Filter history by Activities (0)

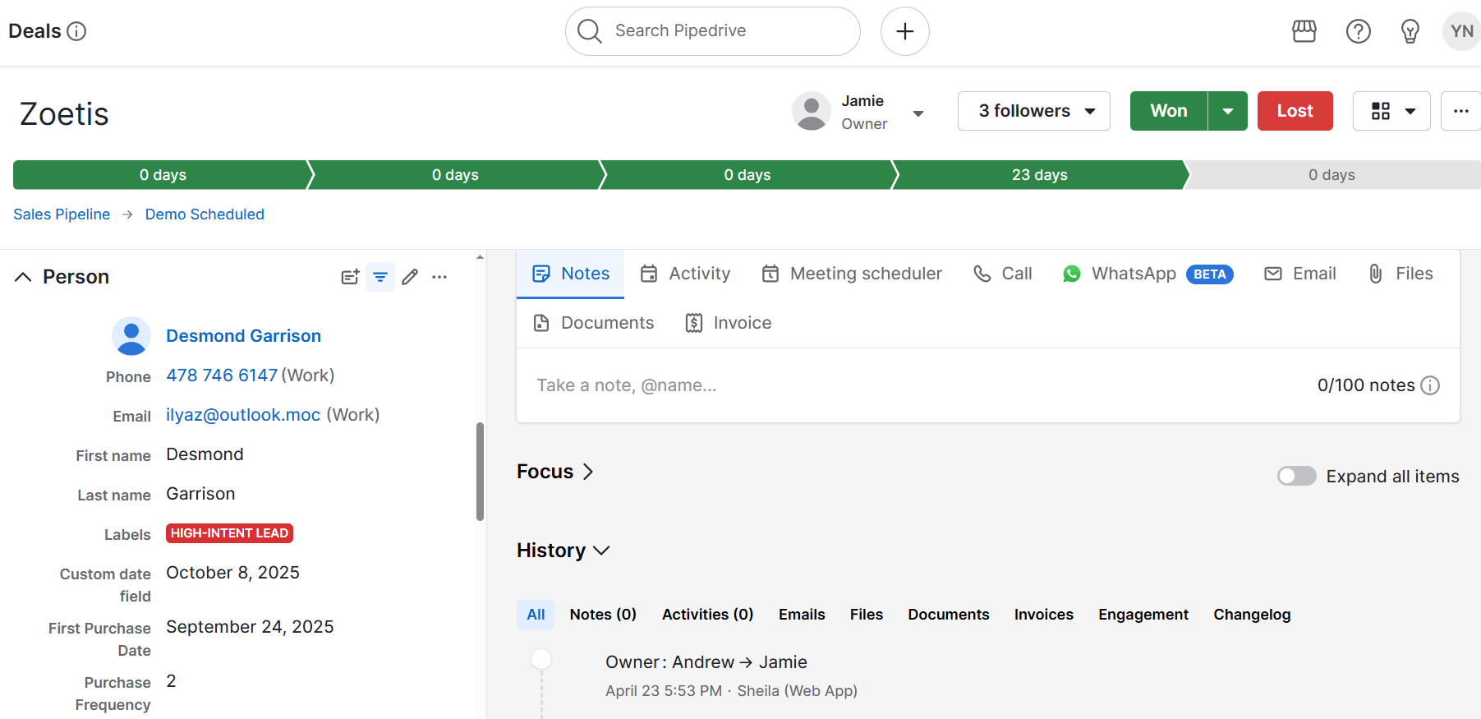(707, 615)
